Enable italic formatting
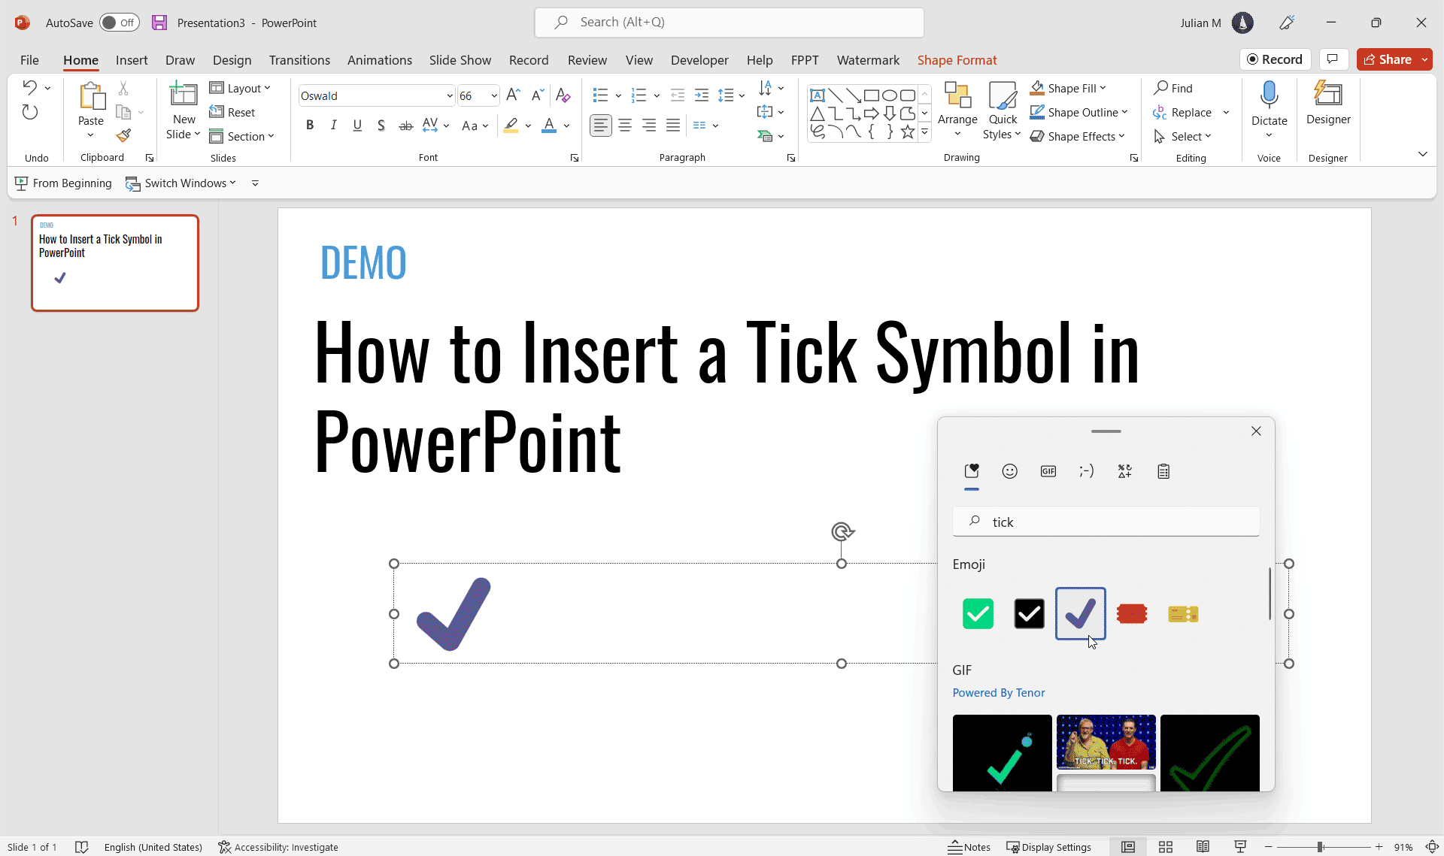1444x856 pixels. [333, 125]
